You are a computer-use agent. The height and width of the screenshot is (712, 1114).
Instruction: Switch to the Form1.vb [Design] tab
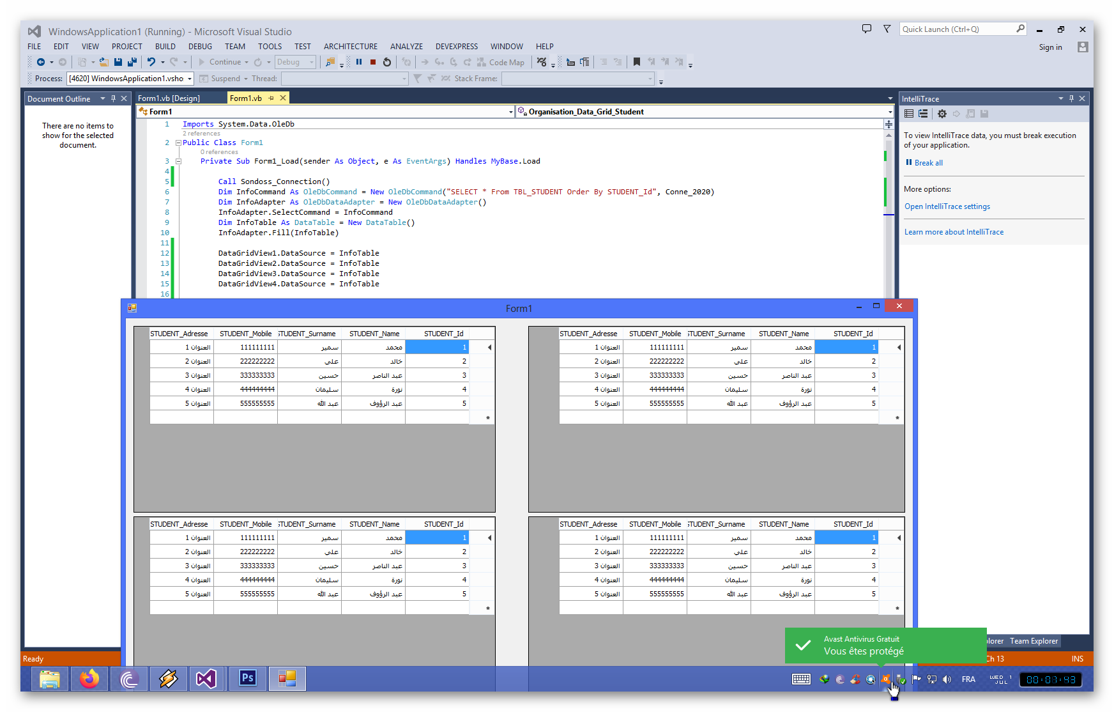pos(169,98)
